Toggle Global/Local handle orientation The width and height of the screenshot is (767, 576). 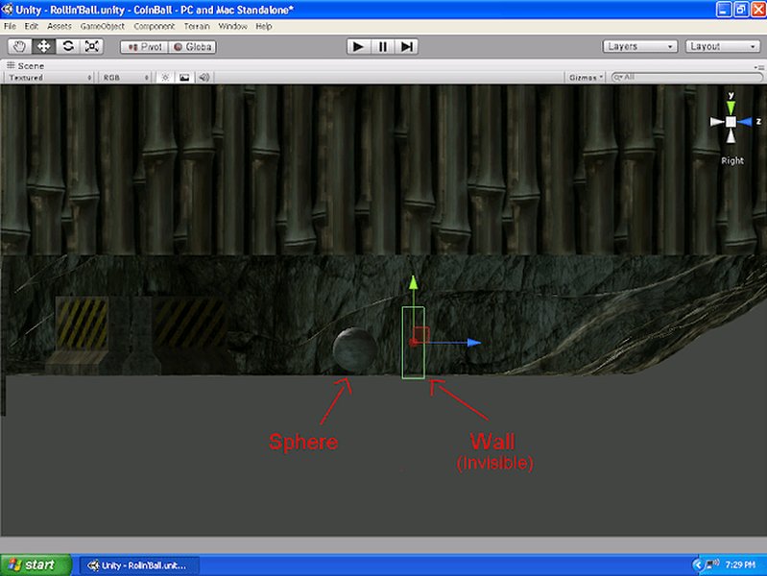click(x=192, y=47)
